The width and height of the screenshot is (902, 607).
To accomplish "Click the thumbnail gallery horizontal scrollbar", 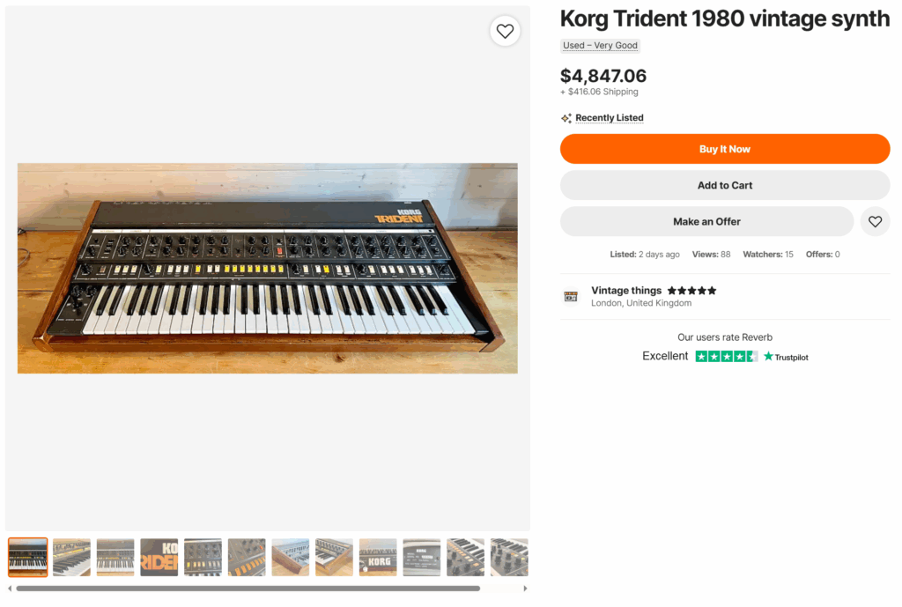I will pyautogui.click(x=248, y=588).
